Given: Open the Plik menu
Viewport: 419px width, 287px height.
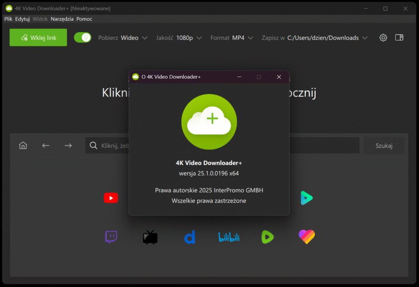Looking at the screenshot, I should tap(8, 19).
